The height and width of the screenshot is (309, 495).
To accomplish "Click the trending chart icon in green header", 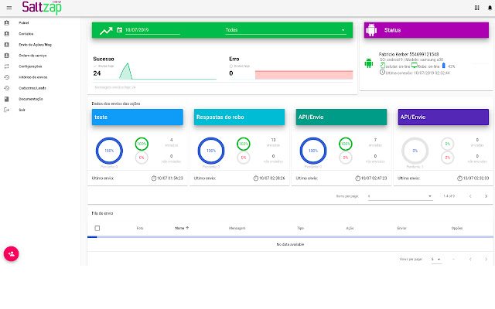I will tap(106, 31).
